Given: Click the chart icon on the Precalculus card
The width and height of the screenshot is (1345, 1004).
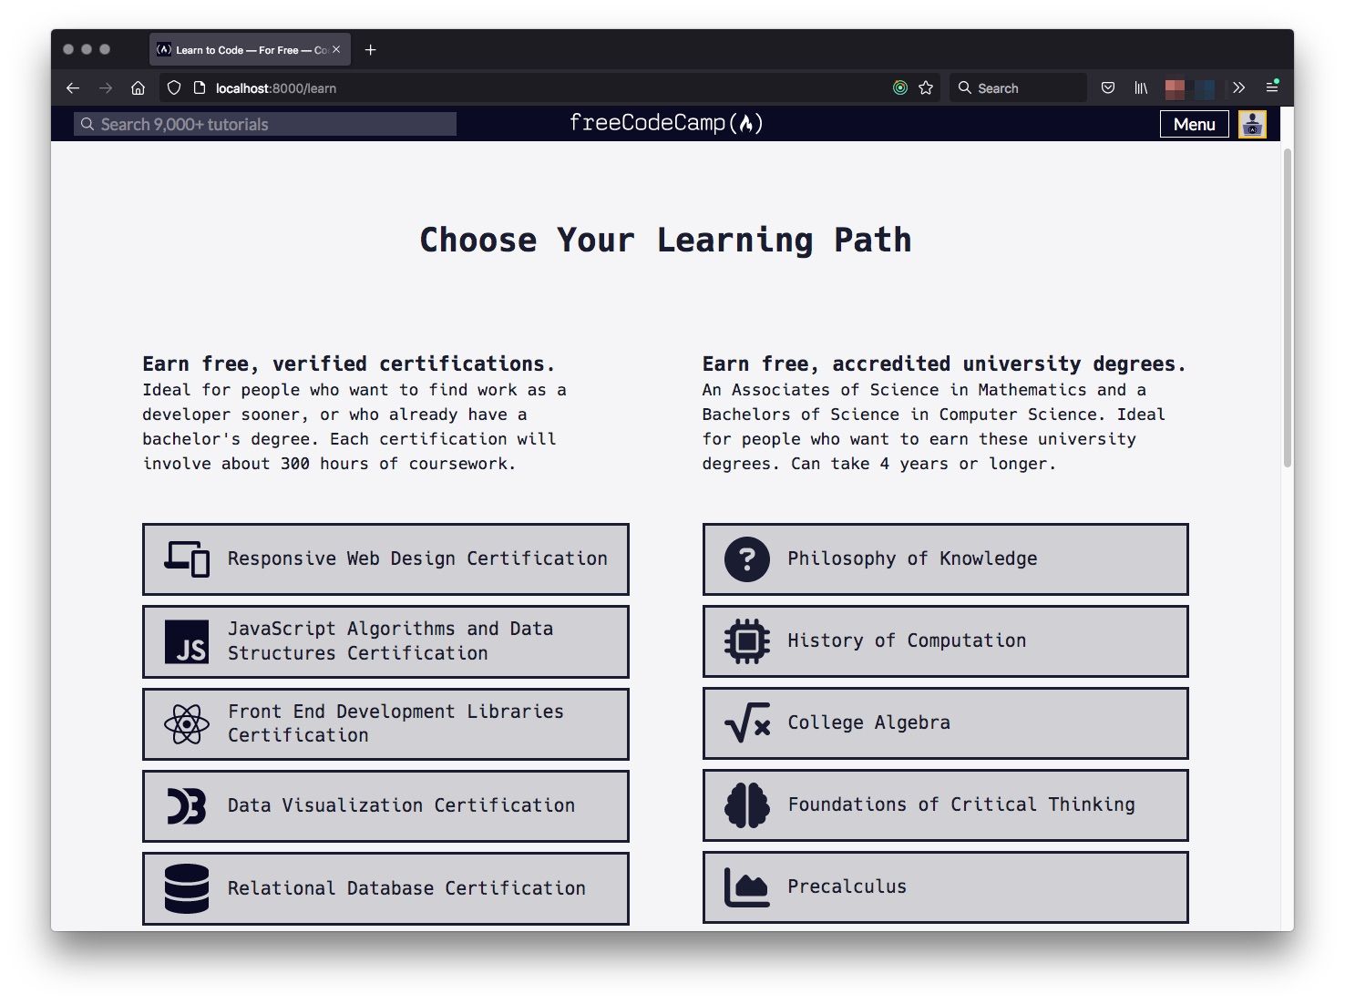Looking at the screenshot, I should (745, 886).
